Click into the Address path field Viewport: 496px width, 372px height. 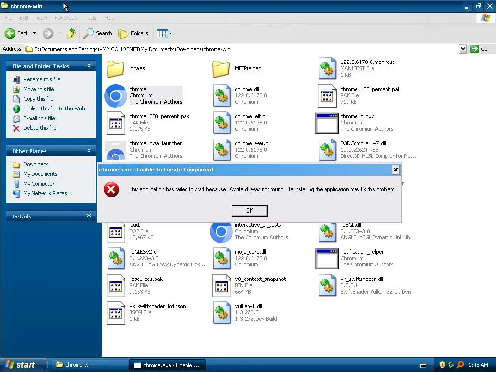coord(241,49)
